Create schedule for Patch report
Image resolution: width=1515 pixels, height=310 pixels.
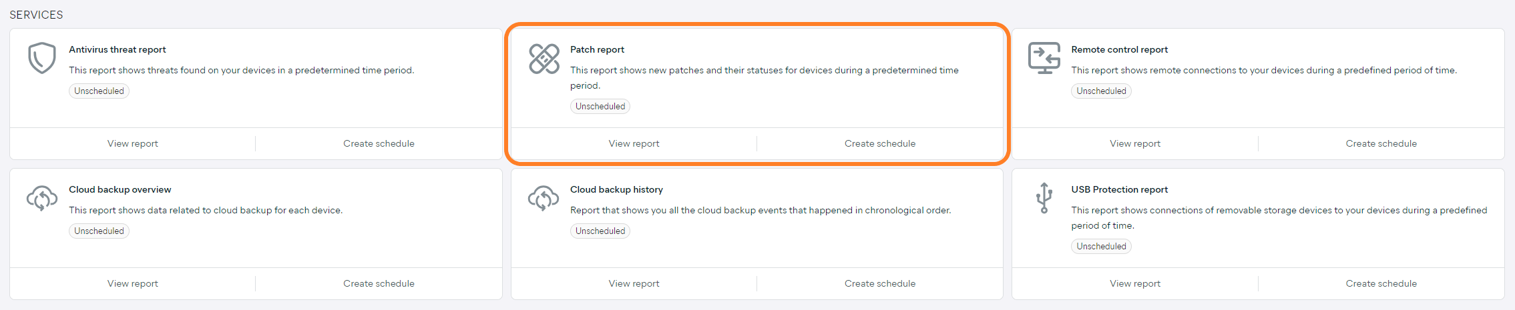coord(880,143)
